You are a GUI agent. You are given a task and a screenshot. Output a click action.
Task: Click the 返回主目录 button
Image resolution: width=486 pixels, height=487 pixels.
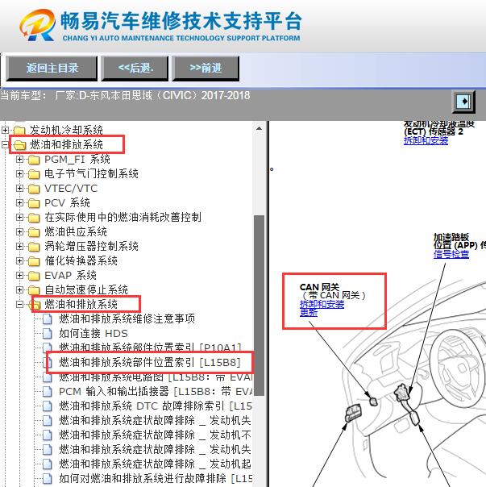pos(52,69)
